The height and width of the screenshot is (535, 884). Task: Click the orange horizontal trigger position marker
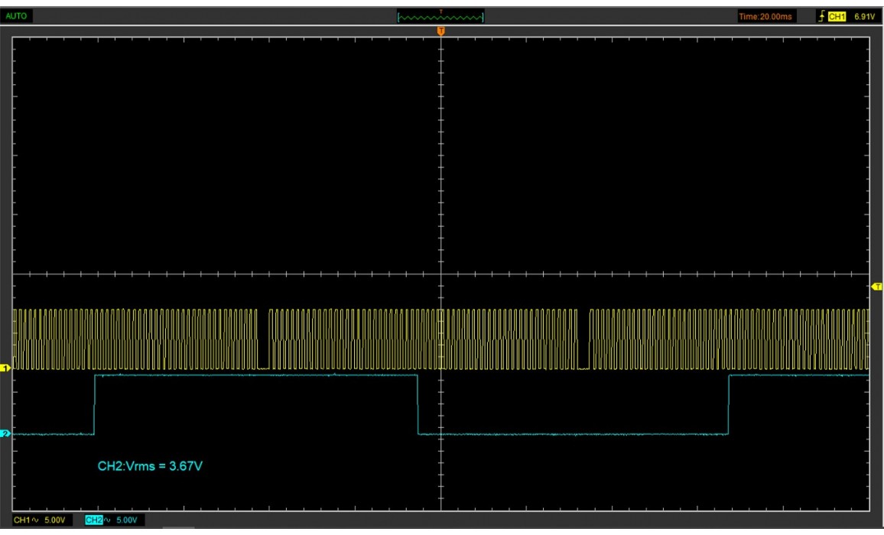(x=440, y=31)
